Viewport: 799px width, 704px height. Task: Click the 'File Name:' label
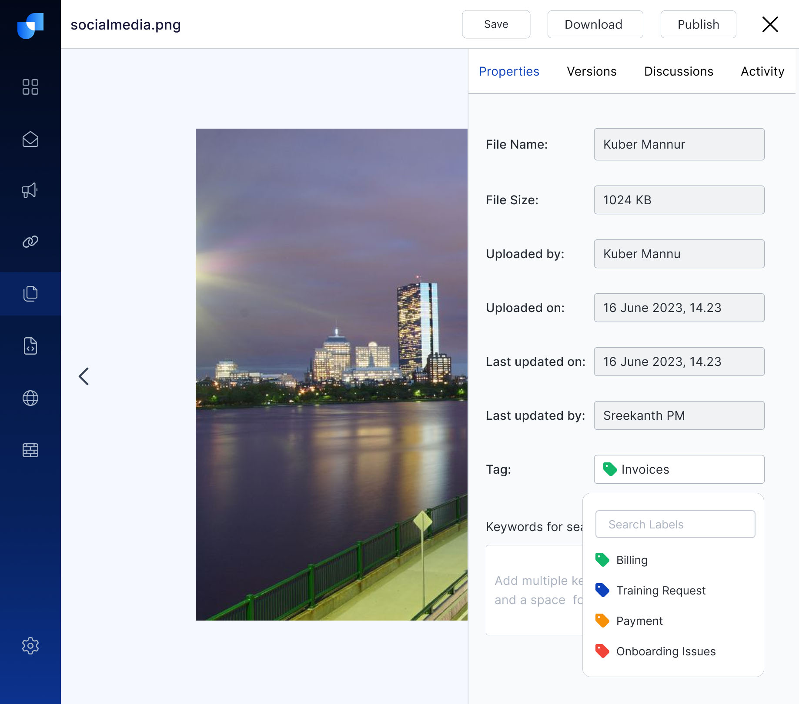click(517, 144)
